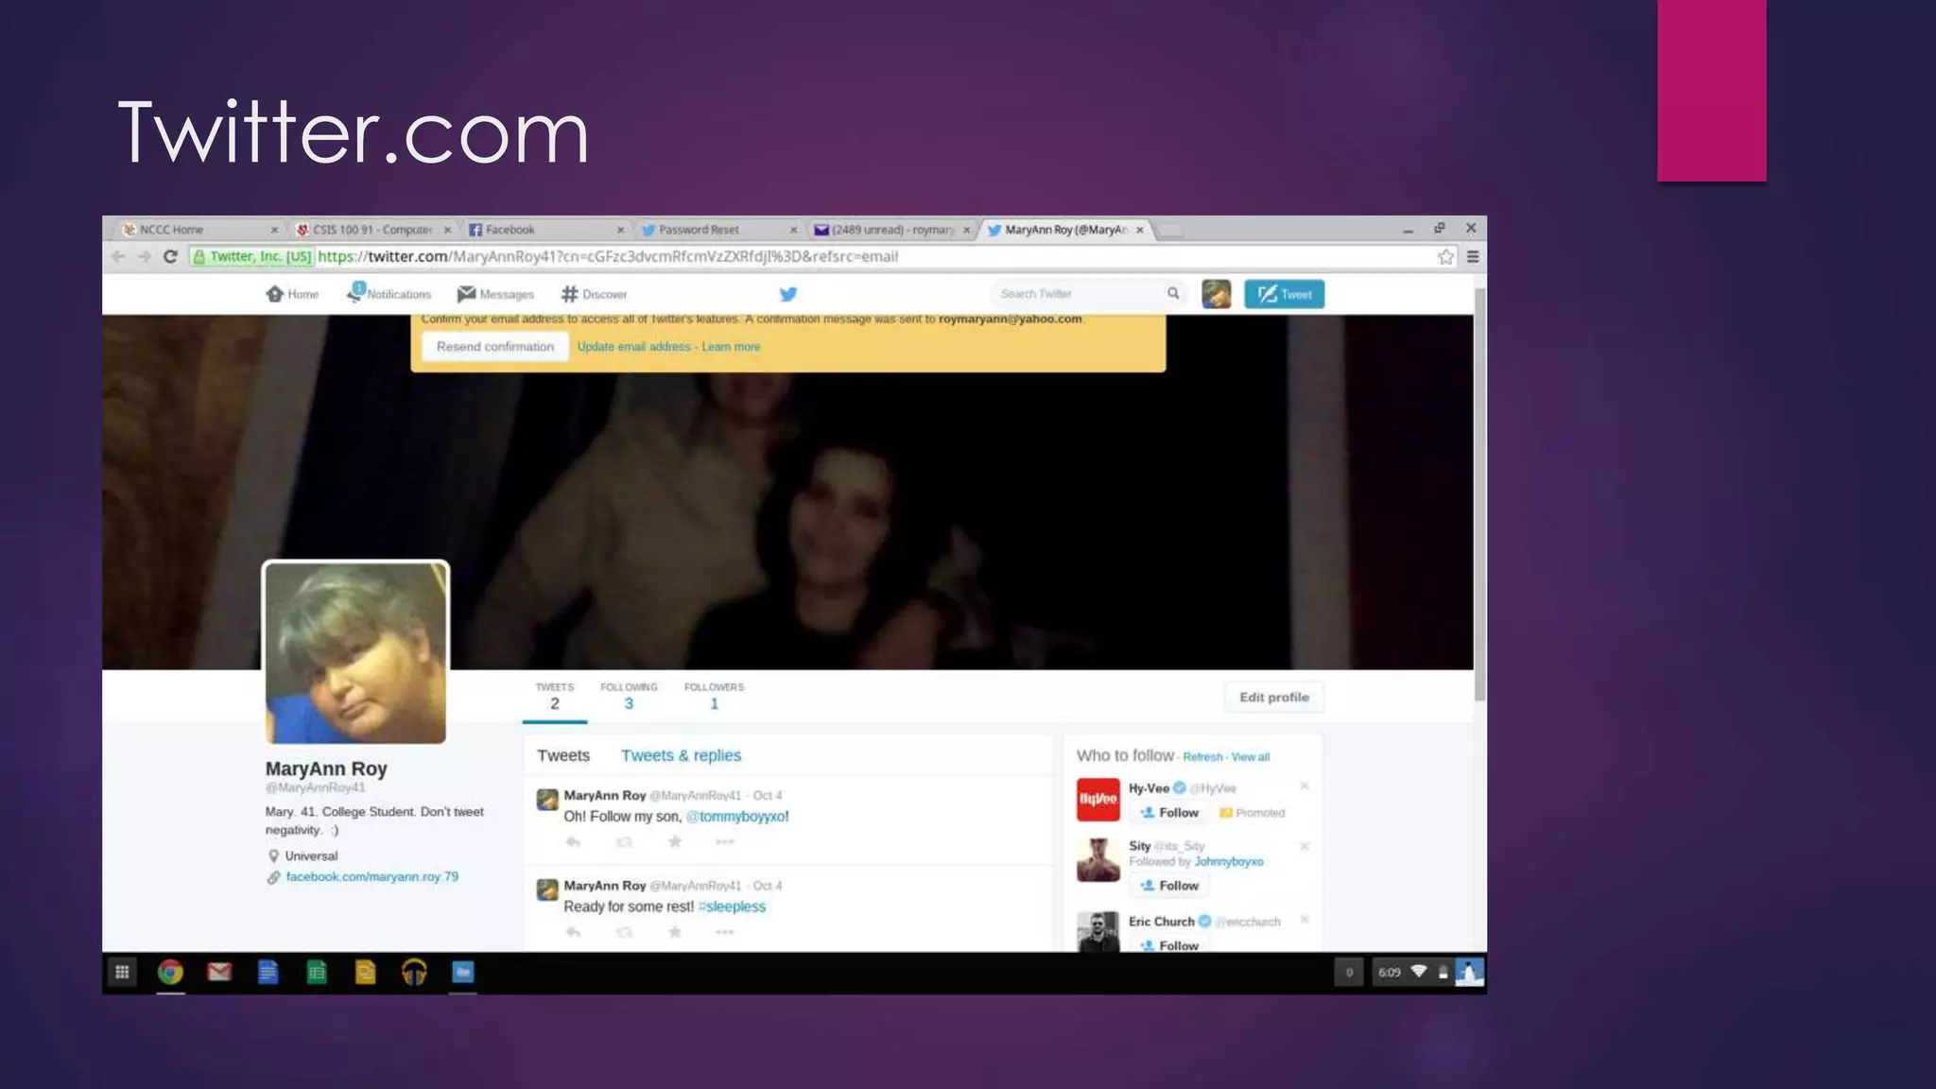Screen dimensions: 1936x1089
Task: Click the Edit profile button
Action: tap(1273, 697)
